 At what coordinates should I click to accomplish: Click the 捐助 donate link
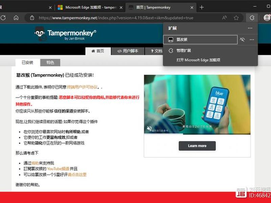click(35, 163)
